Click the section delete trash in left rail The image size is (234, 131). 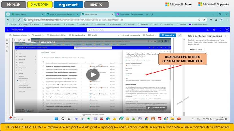pyautogui.click(x=7, y=51)
